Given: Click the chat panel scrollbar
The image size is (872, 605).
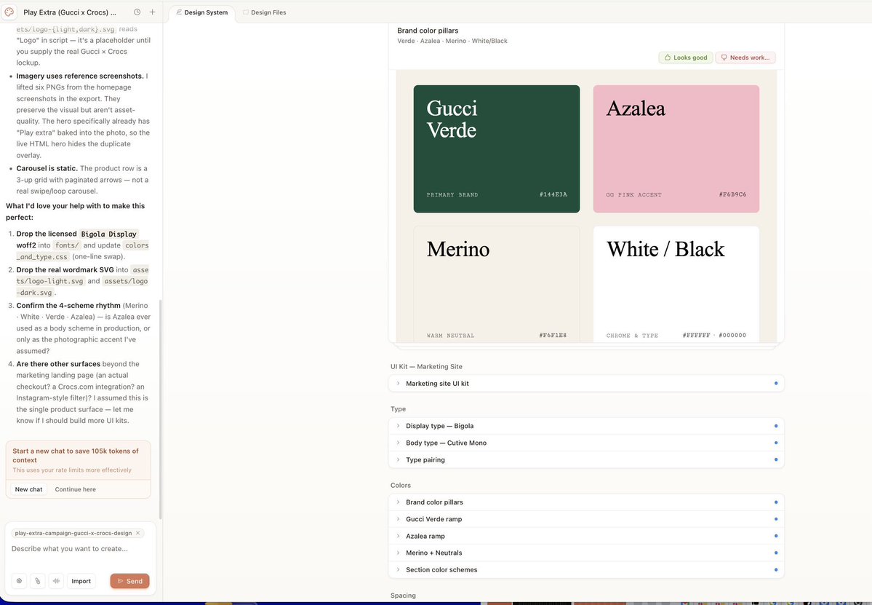Looking at the screenshot, I should 161,409.
